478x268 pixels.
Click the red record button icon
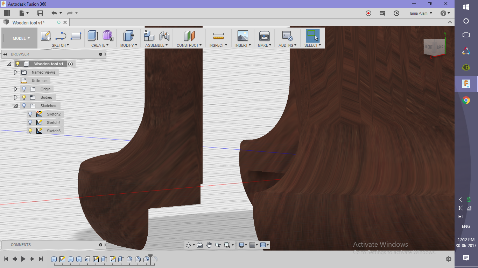[x=368, y=13]
